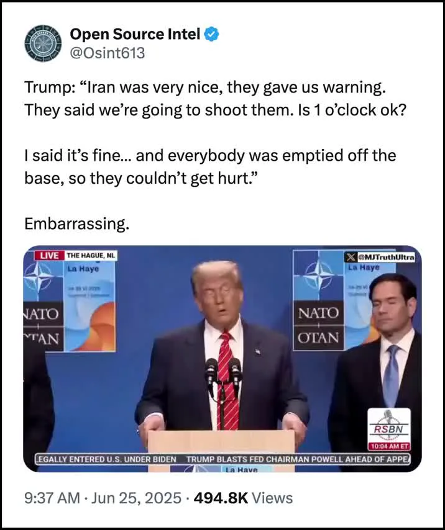The width and height of the screenshot is (445, 530).
Task: Click the red LIVE badge on video
Action: (49, 256)
